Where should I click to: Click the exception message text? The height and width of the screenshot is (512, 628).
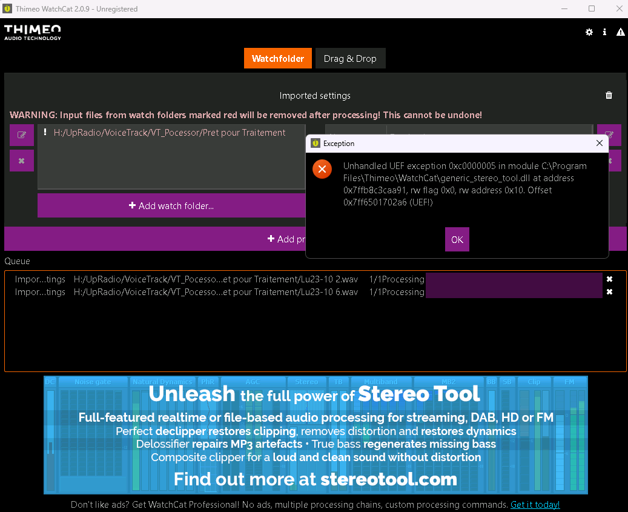(464, 184)
